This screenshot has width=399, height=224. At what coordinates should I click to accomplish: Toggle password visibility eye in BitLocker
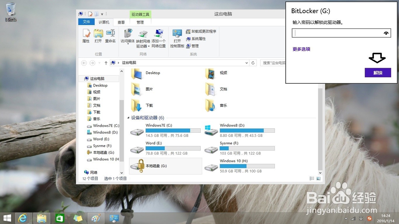click(386, 33)
